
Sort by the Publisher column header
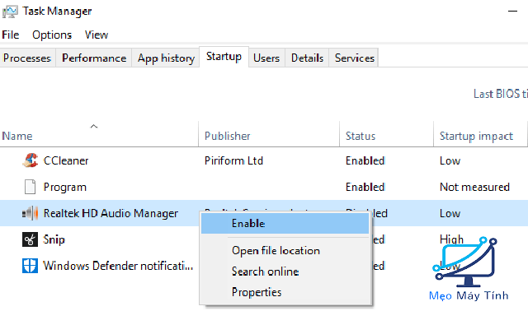269,136
